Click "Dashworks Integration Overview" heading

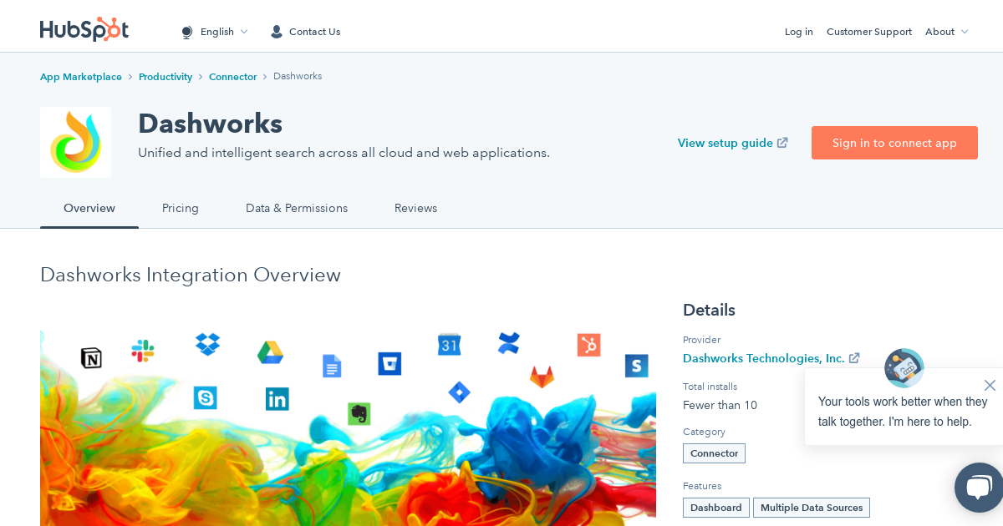tap(191, 275)
